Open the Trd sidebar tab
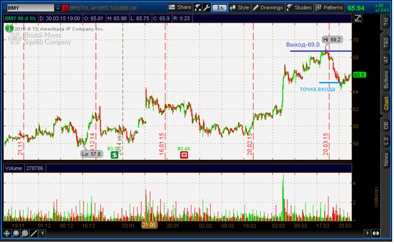 [x=386, y=22]
